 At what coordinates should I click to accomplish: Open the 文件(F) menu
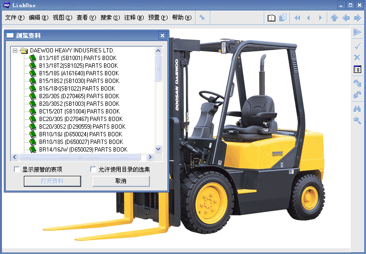14,18
